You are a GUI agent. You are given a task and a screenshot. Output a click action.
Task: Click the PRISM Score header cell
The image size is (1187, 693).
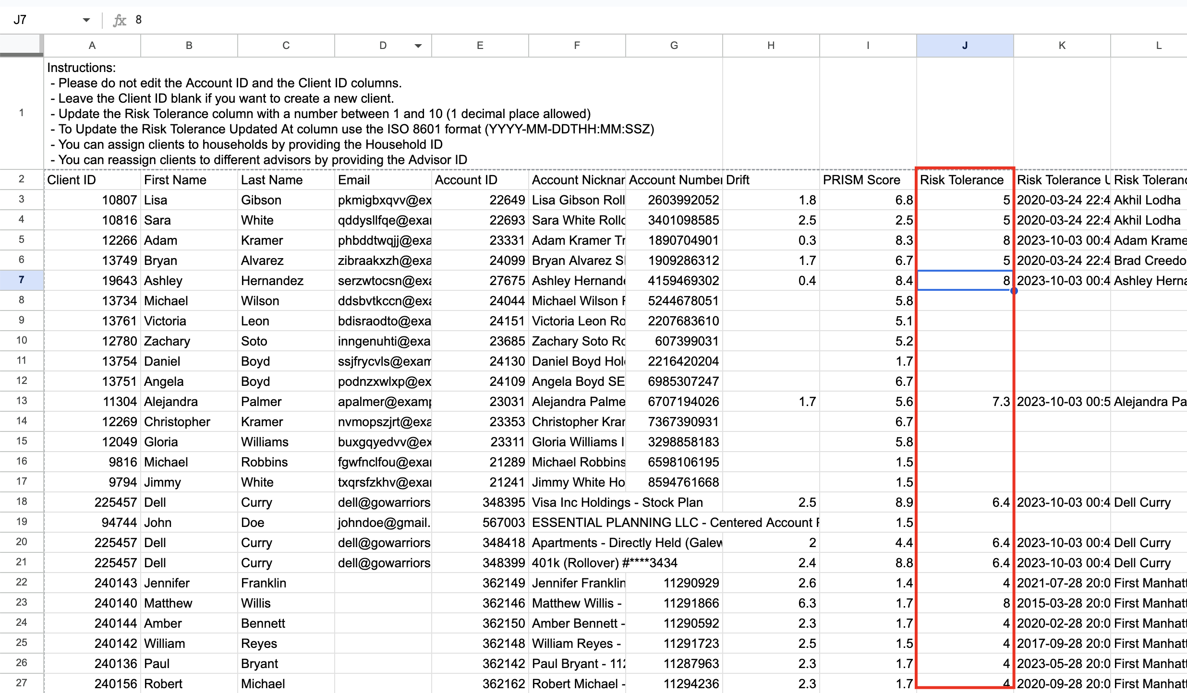coord(868,180)
